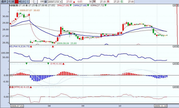Click the K線圖 open-high-low-close summary text
179x108 pixels.
coord(32,5)
